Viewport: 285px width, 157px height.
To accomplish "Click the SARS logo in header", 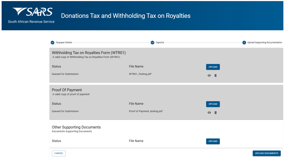I will (x=32, y=12).
